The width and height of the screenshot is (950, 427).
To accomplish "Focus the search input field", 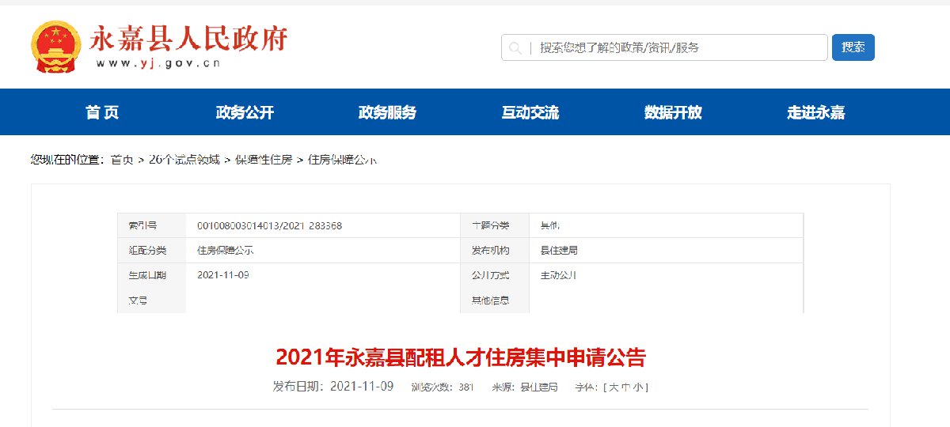I will point(673,47).
